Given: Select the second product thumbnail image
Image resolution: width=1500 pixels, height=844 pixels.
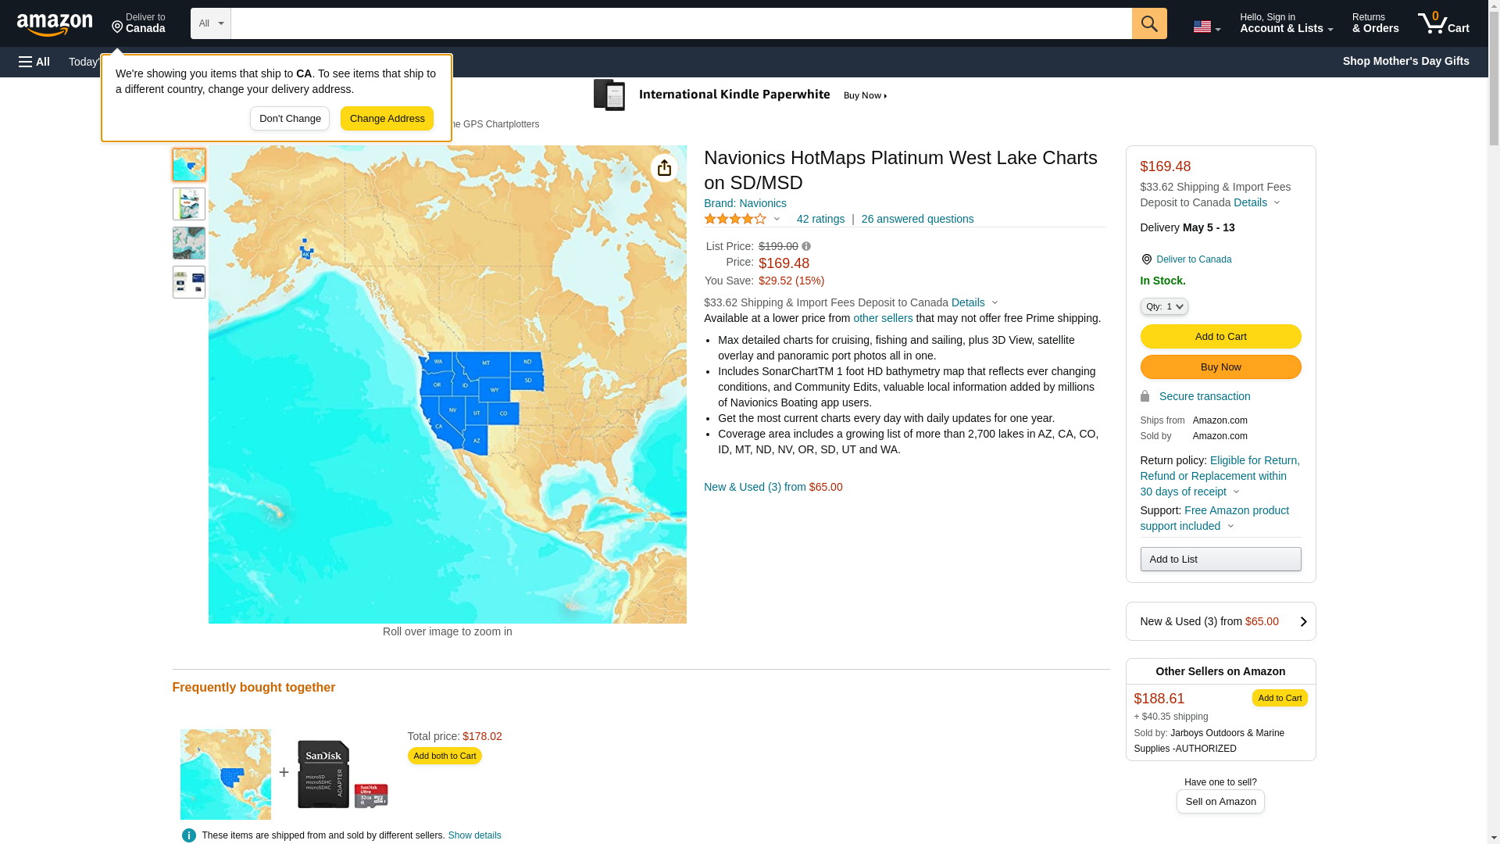Looking at the screenshot, I should coord(189,204).
